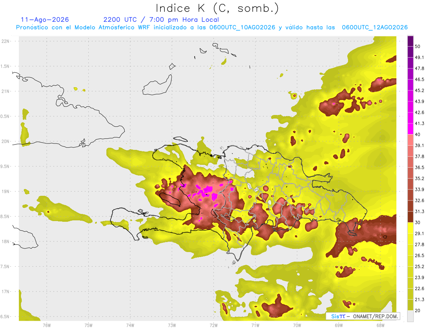
Task: Click the color bar value "37.8"
Action: click(x=419, y=157)
